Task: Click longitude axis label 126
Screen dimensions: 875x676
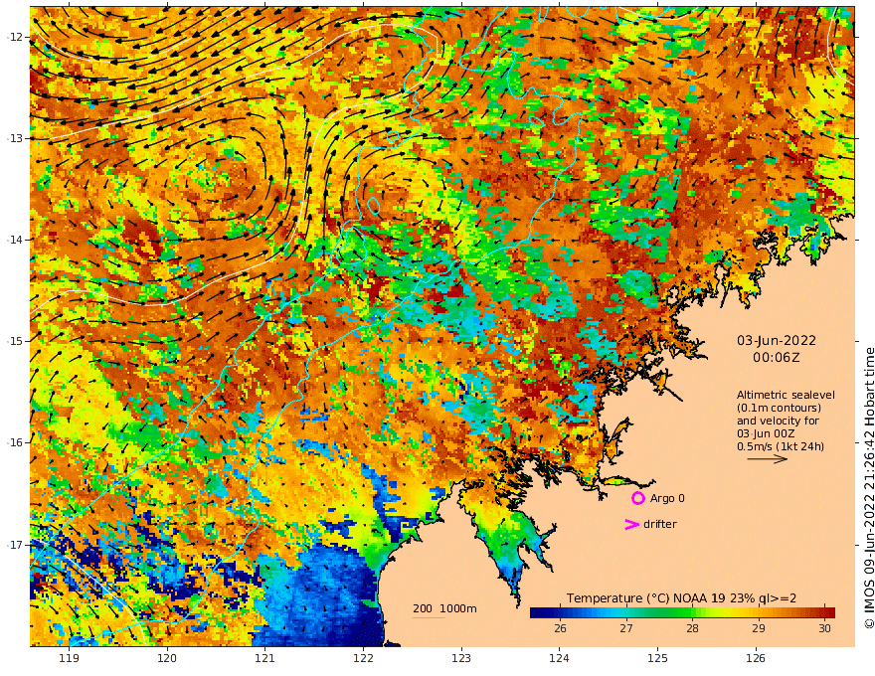Action: pyautogui.click(x=756, y=659)
